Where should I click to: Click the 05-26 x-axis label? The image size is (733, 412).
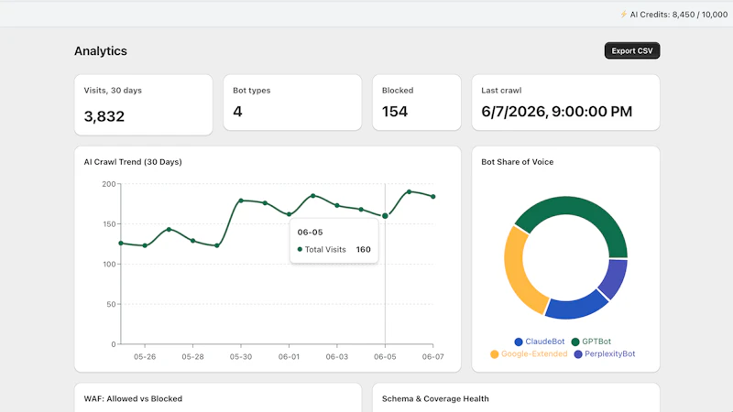point(145,357)
